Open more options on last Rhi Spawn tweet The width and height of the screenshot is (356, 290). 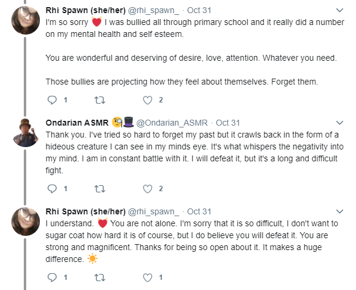pyautogui.click(x=339, y=211)
